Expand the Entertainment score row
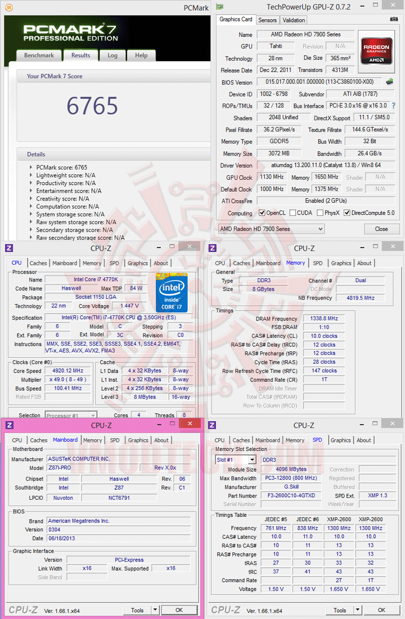 [31, 191]
